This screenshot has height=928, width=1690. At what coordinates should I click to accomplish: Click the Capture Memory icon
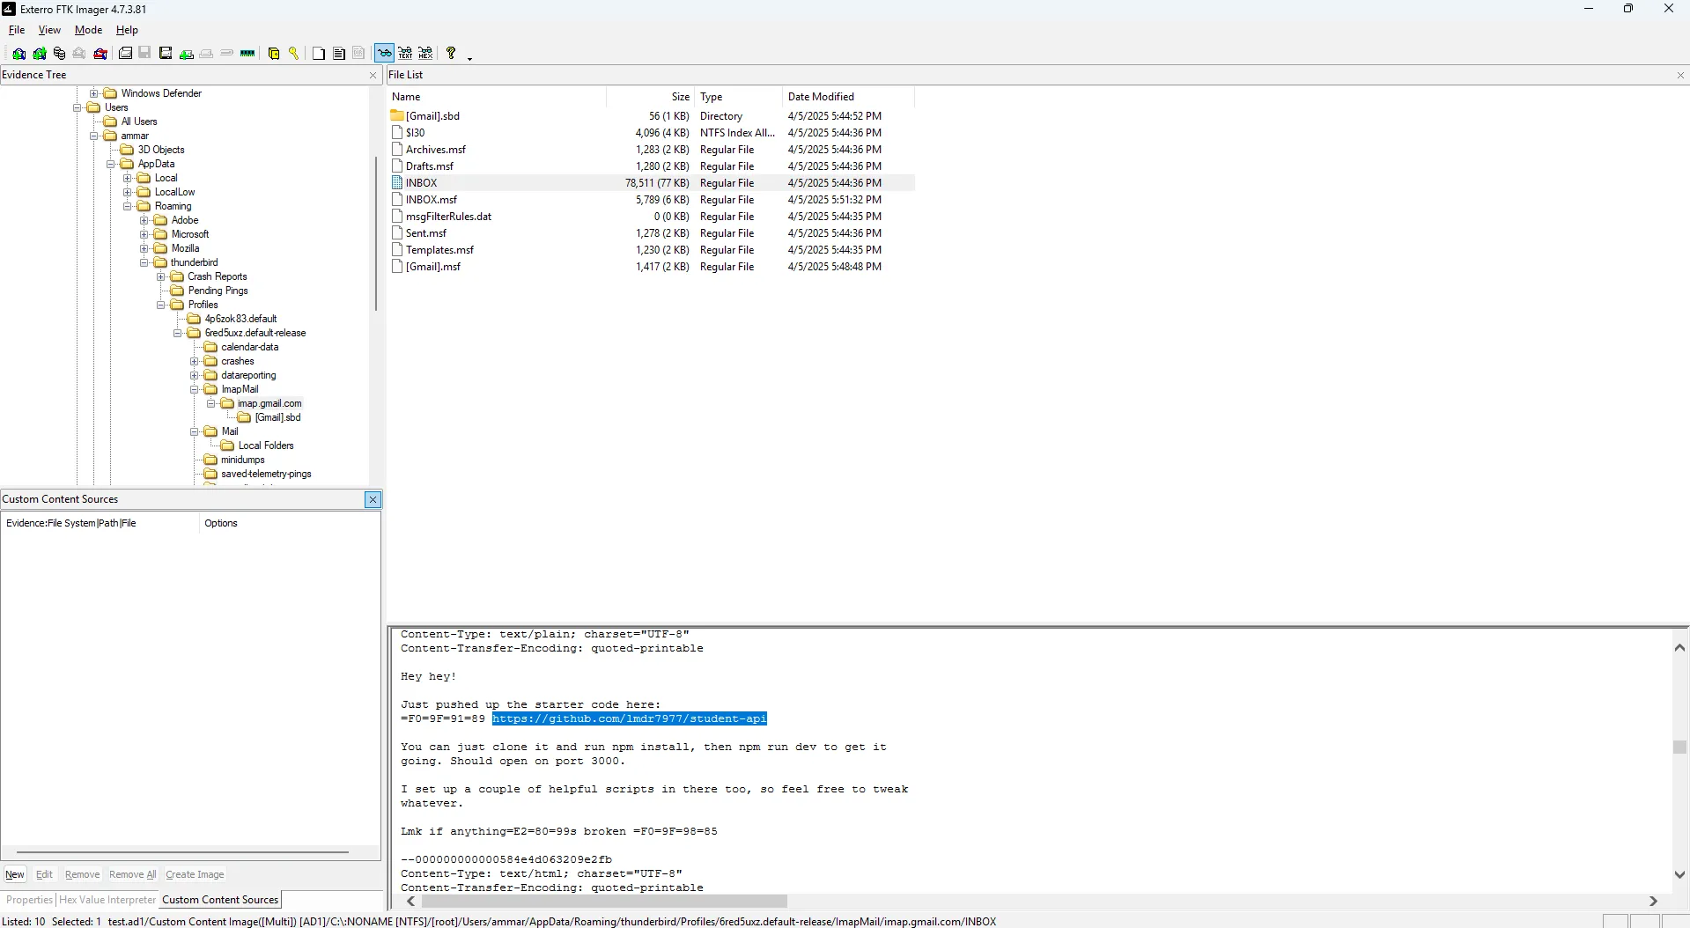click(x=247, y=54)
